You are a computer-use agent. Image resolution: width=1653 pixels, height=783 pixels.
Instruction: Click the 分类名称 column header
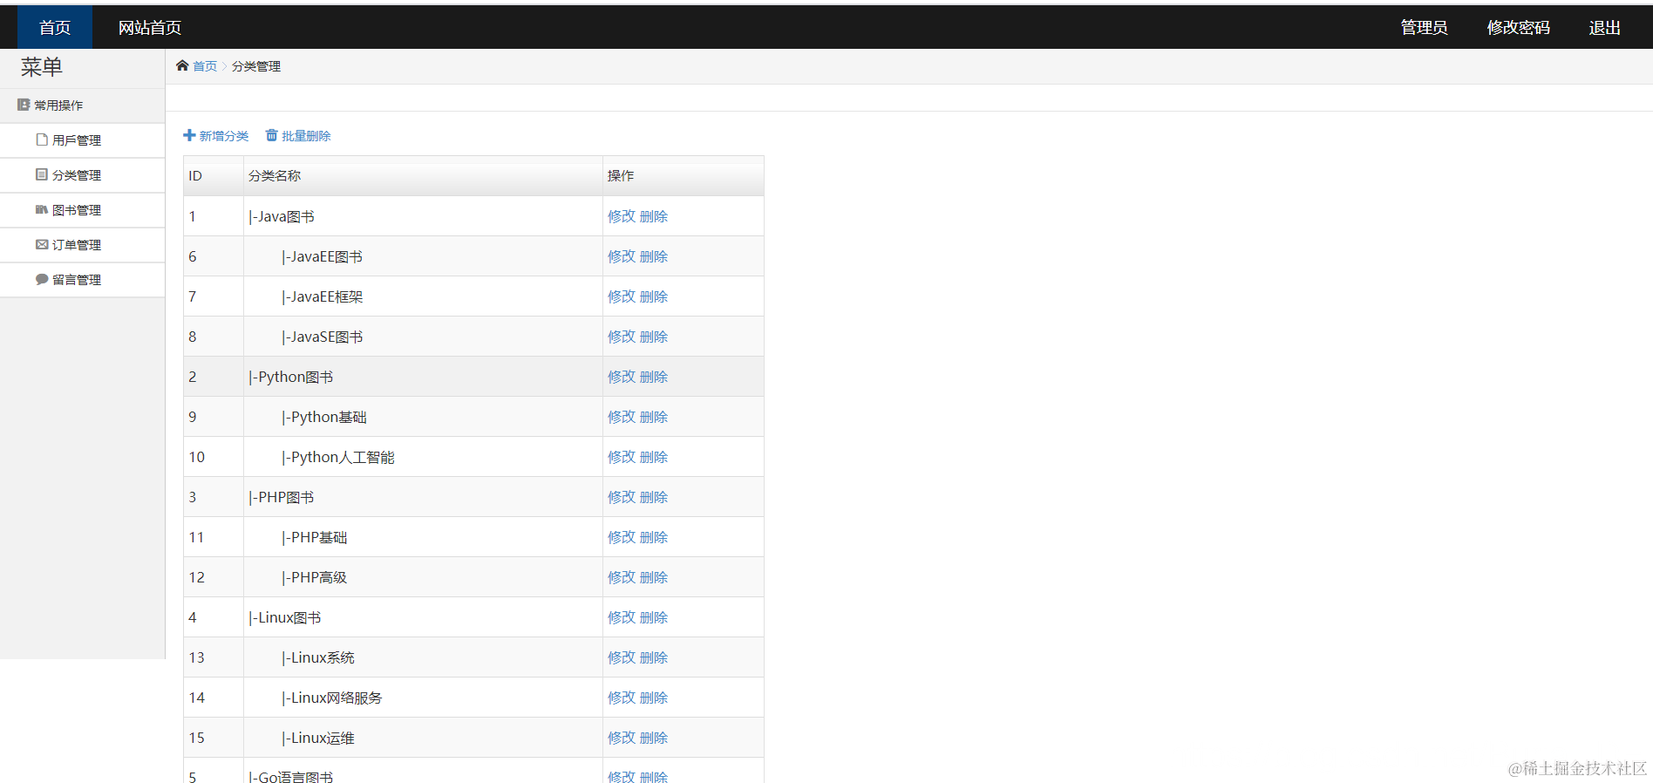pos(423,175)
